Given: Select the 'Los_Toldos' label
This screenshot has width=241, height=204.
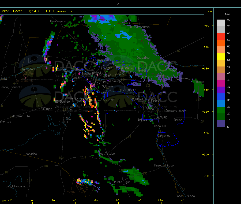Looking at the screenshot, I should click(x=107, y=154).
